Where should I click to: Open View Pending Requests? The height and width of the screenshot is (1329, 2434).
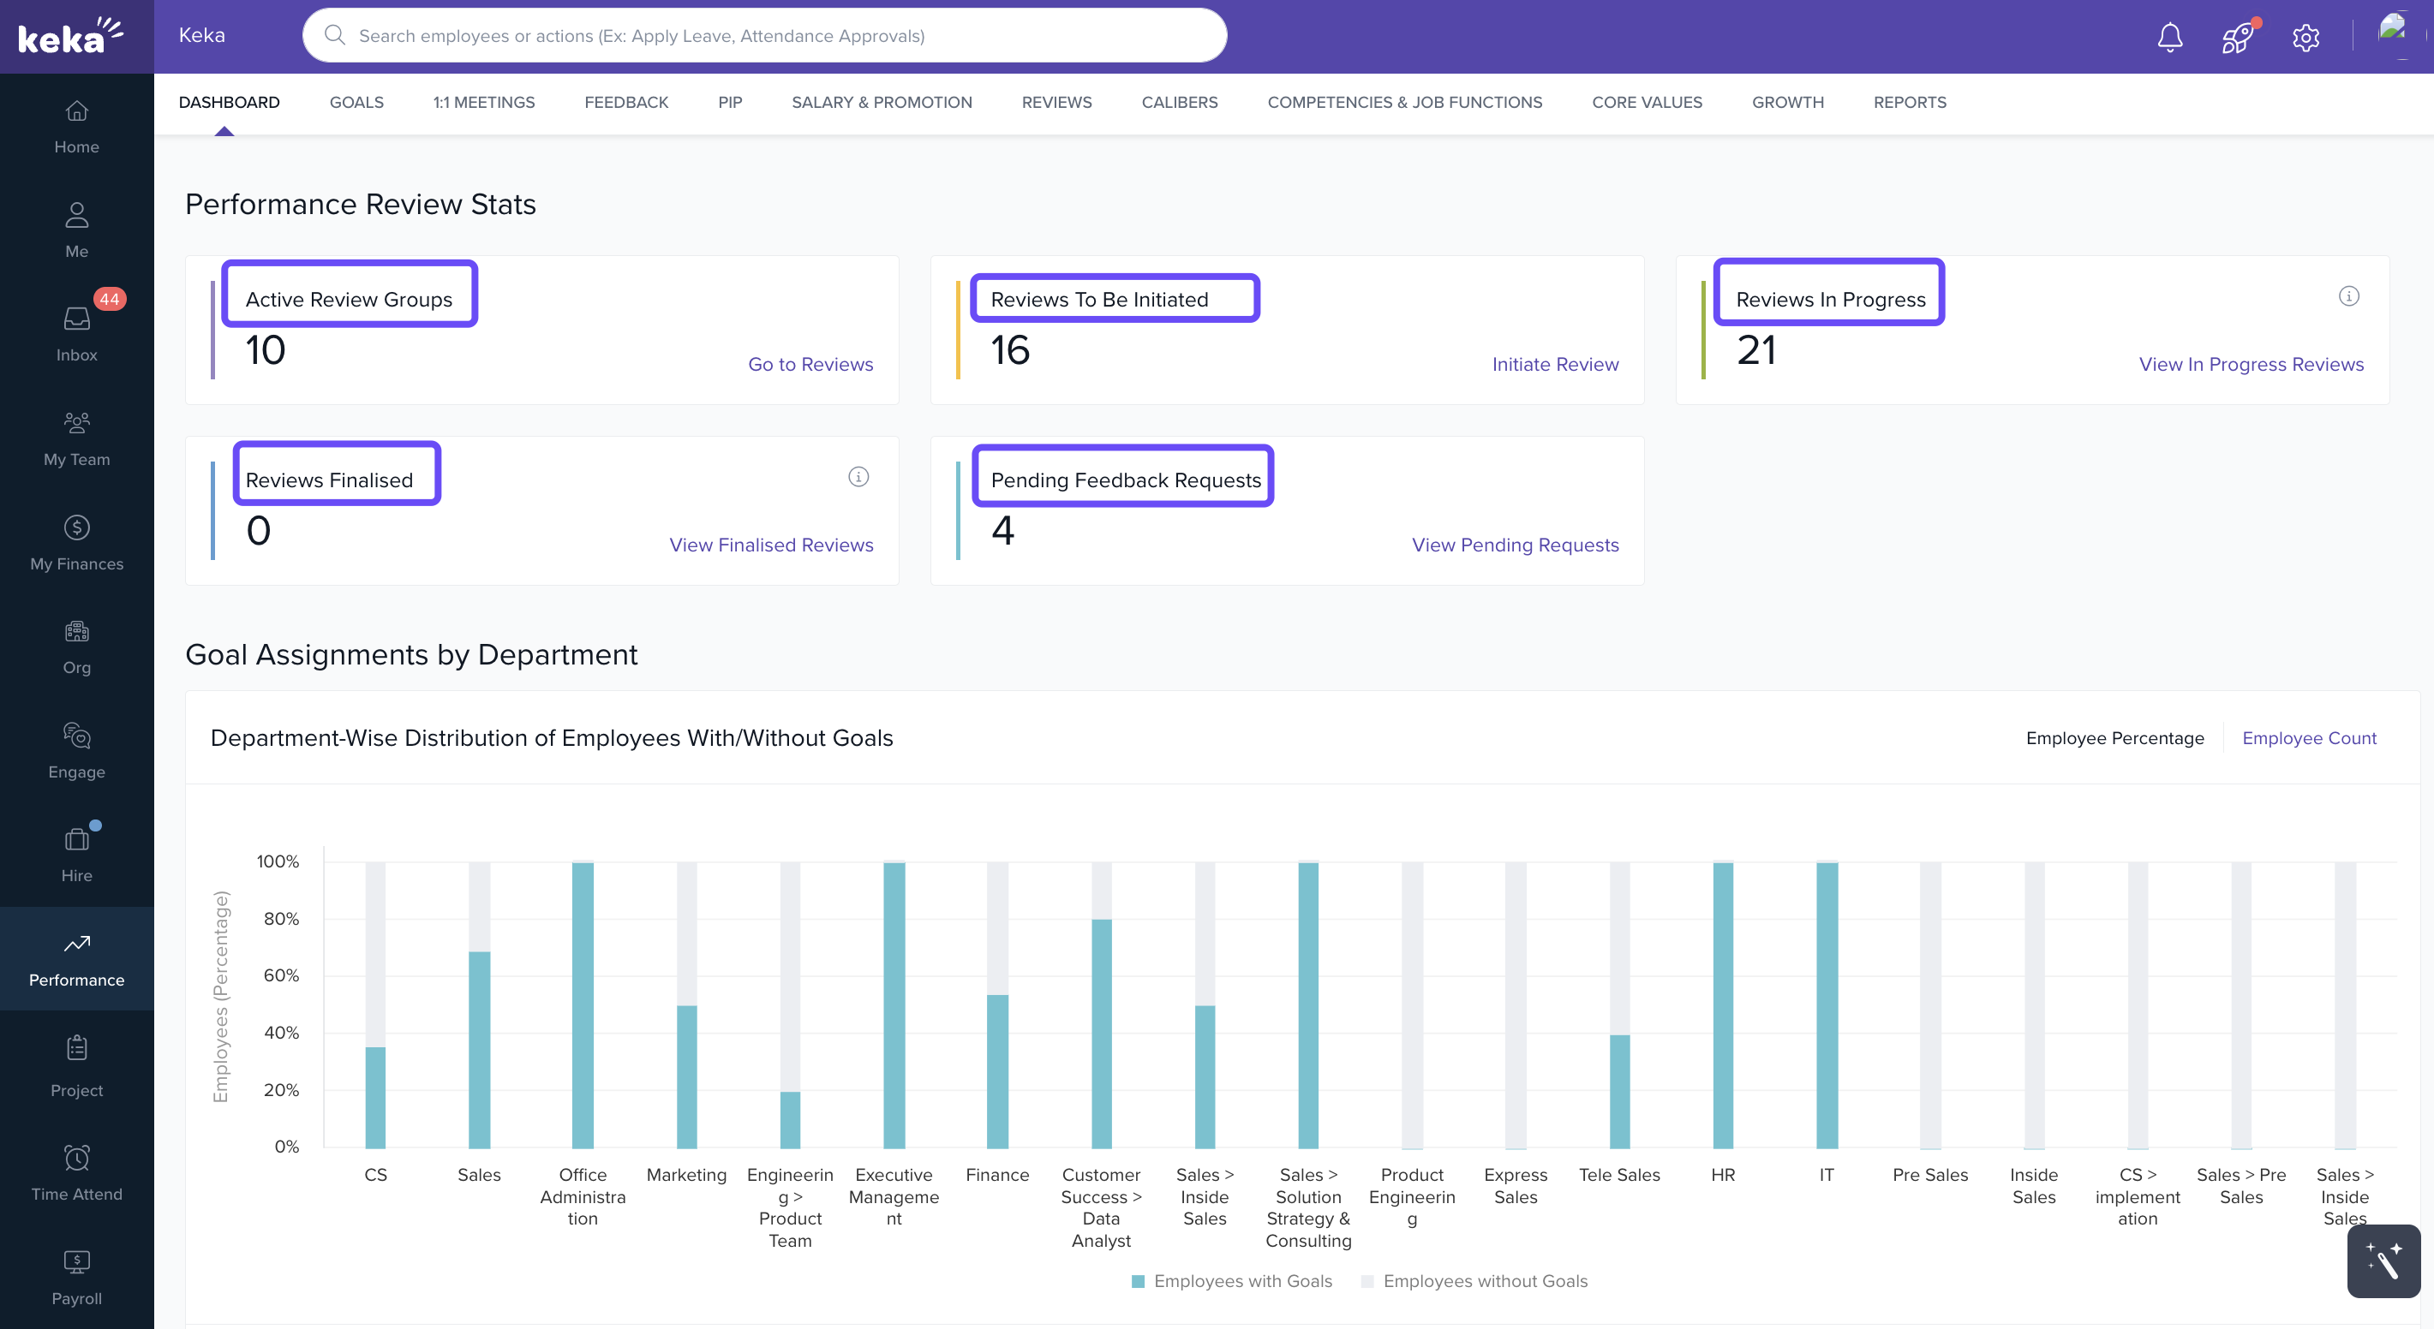pos(1515,545)
